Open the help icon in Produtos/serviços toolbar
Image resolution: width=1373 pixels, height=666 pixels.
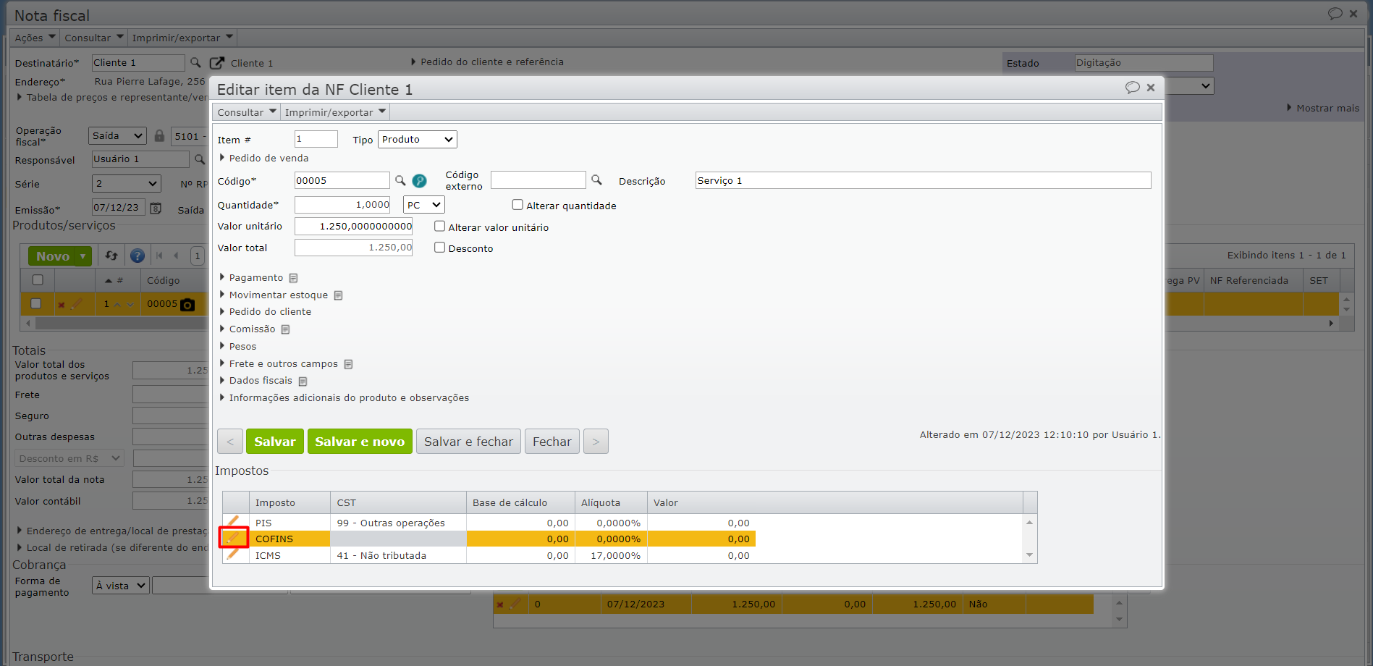point(138,256)
